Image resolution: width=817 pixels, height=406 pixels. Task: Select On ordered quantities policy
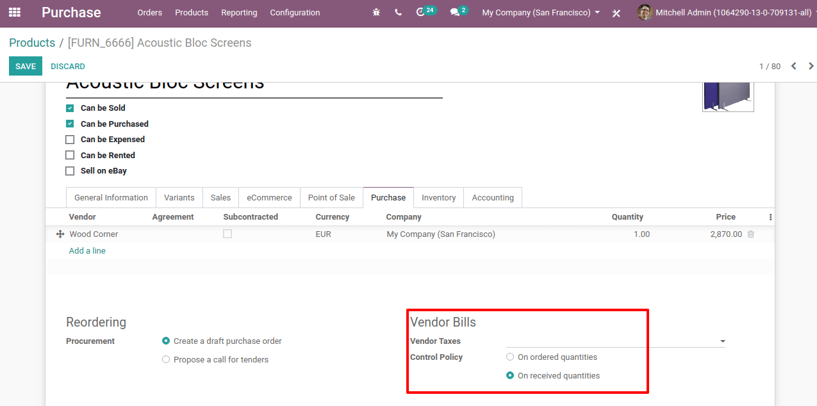pyautogui.click(x=510, y=357)
